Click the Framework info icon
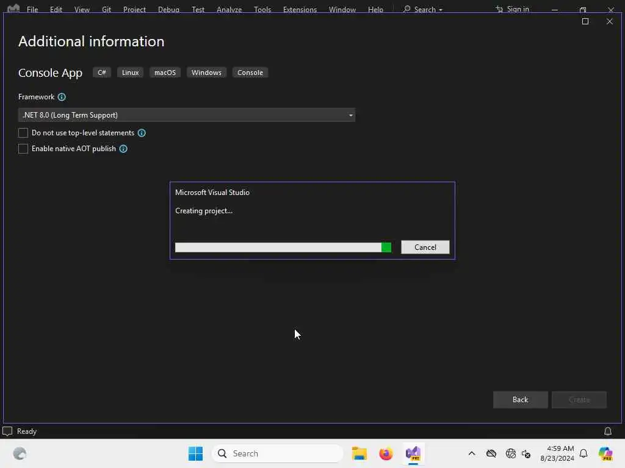This screenshot has height=468, width=625. pyautogui.click(x=62, y=97)
